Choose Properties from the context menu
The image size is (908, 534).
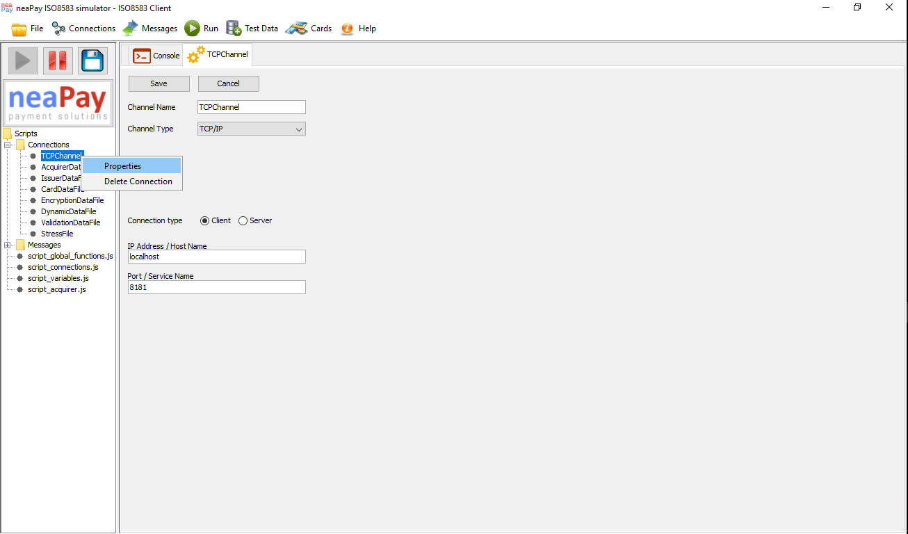pos(132,166)
